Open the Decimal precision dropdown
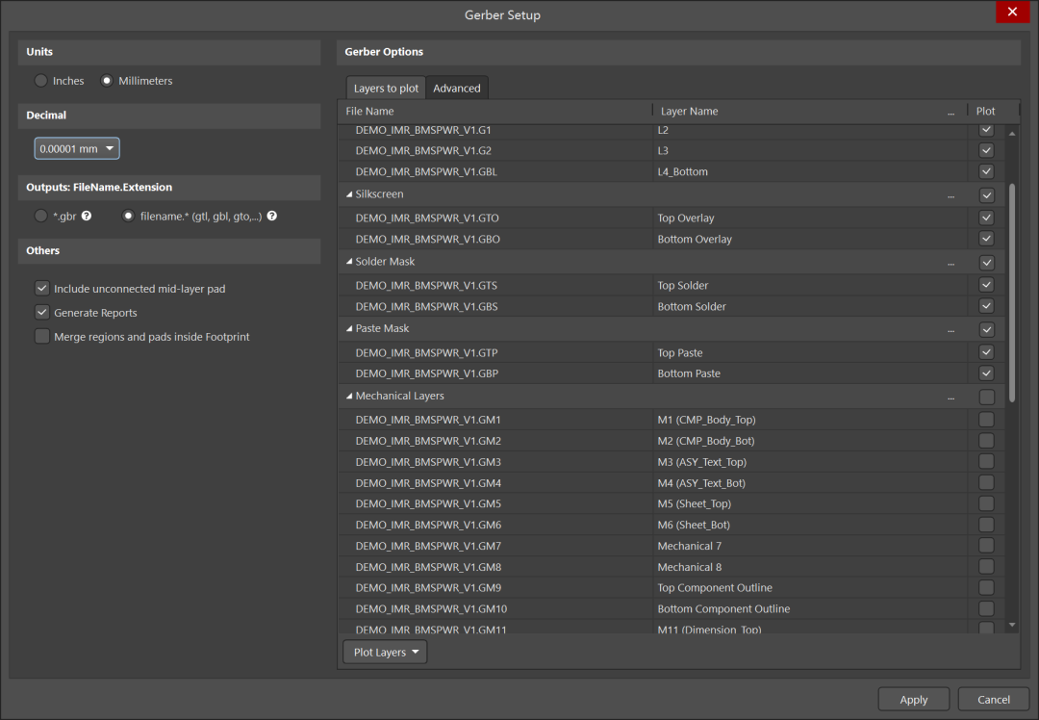 [x=77, y=148]
